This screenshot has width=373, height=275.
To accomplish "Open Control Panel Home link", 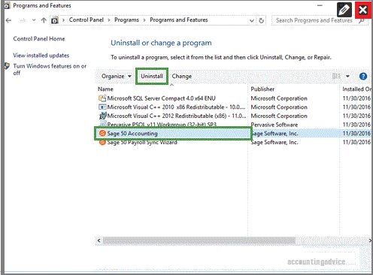I will tap(39, 39).
